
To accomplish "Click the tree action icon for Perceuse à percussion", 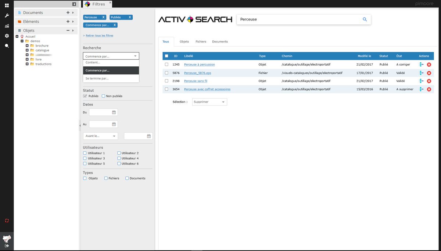I will click(x=422, y=64).
